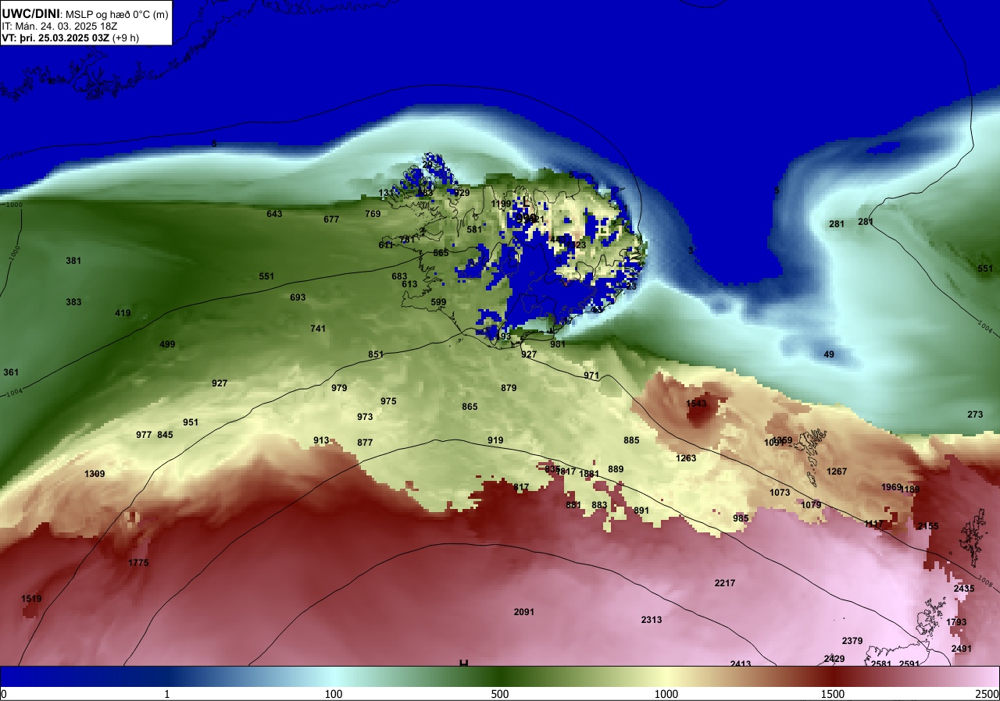This screenshot has height=701, width=1000.
Task: Click the map value 879
Action: pos(509,388)
